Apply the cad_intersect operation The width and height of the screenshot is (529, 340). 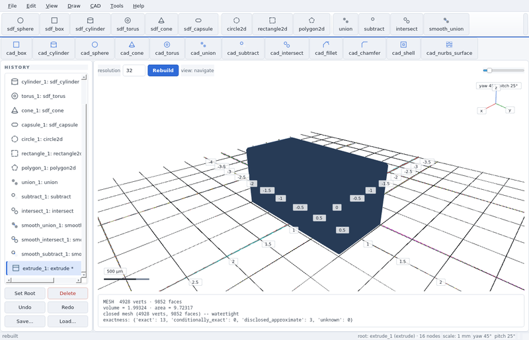[x=287, y=49]
